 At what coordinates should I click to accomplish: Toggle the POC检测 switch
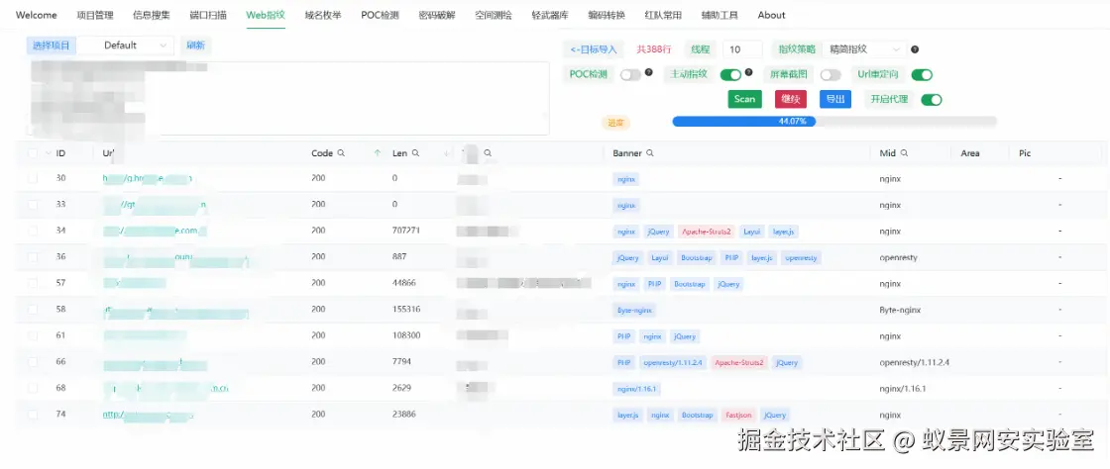(630, 75)
